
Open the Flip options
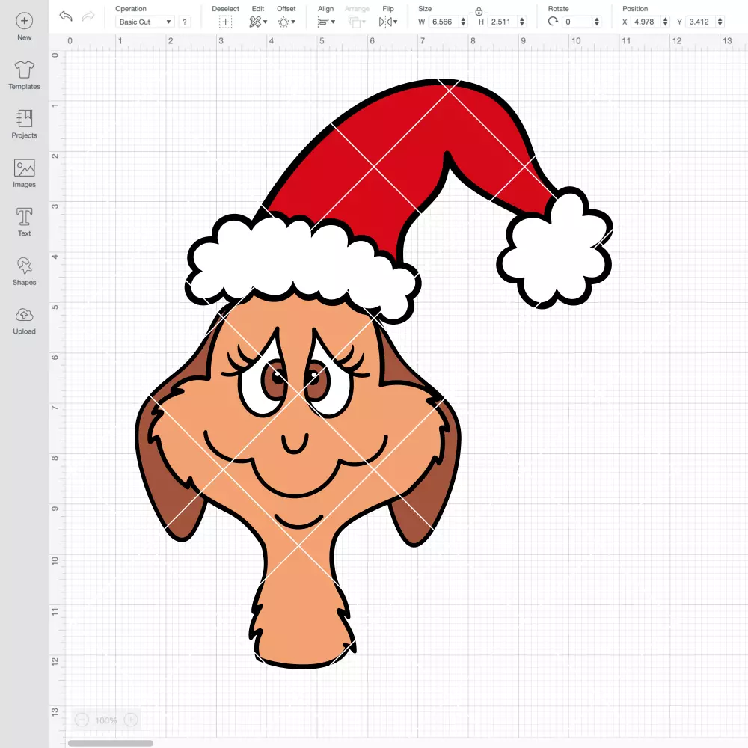pos(387,22)
